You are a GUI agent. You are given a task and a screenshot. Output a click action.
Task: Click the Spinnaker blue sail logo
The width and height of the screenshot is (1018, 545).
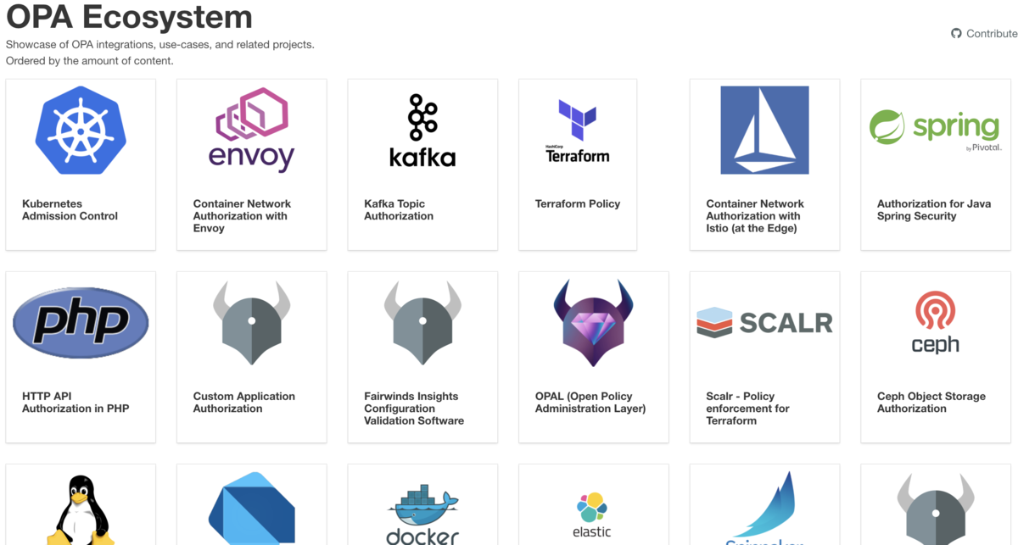click(x=764, y=509)
